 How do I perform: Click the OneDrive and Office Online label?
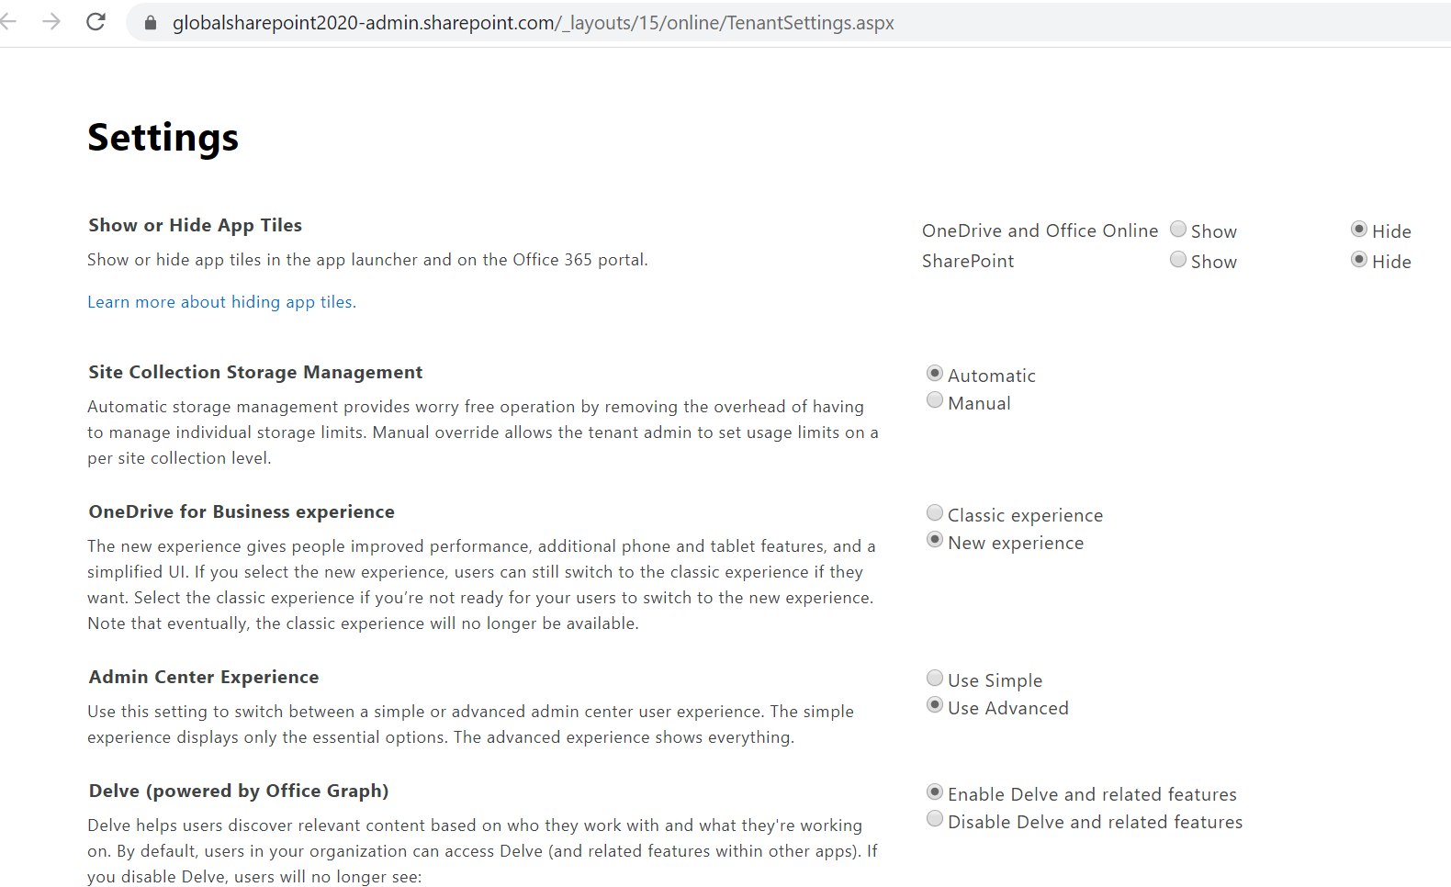(x=1040, y=231)
